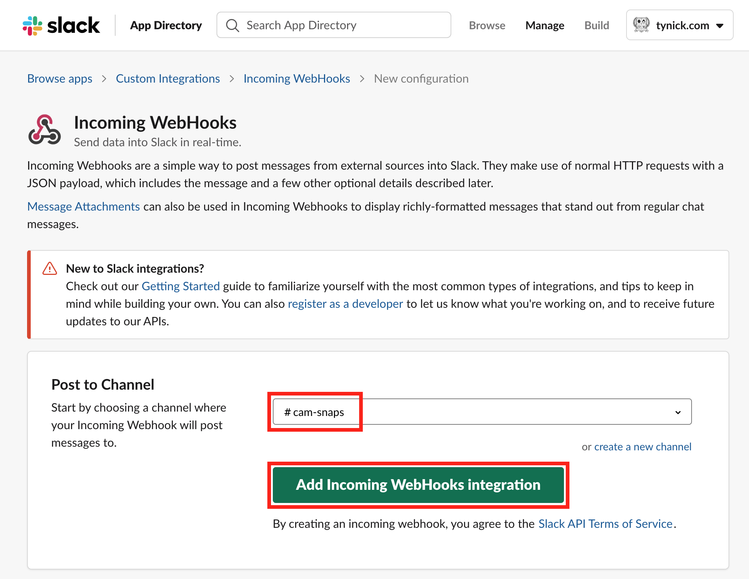Open the Incoming WebHooks breadcrumb

click(297, 79)
